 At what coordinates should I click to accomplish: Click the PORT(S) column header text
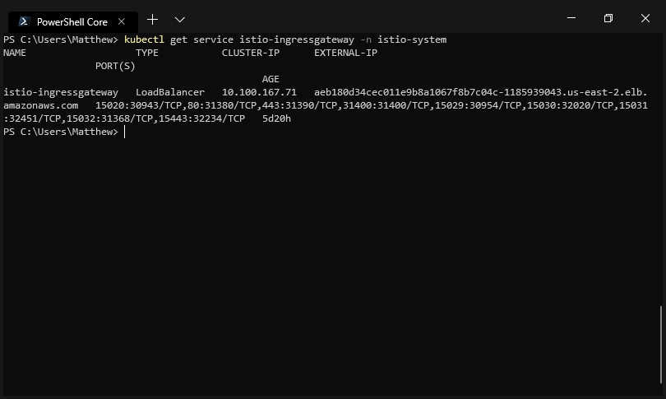click(x=115, y=66)
